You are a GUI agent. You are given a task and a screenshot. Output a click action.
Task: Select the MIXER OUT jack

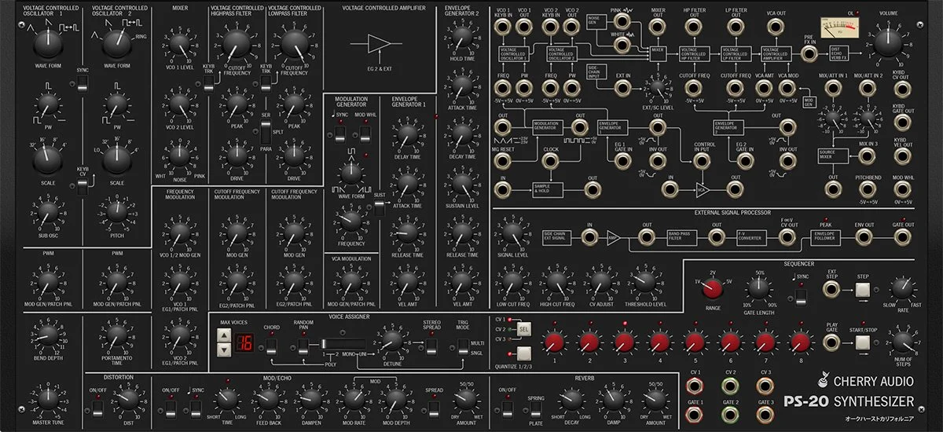[x=658, y=27]
